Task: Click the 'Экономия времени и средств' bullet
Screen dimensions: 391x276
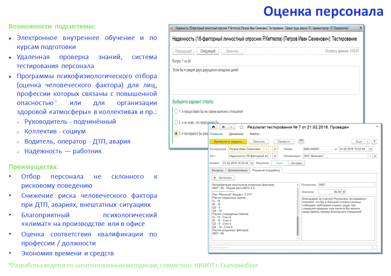Action: (x=67, y=253)
